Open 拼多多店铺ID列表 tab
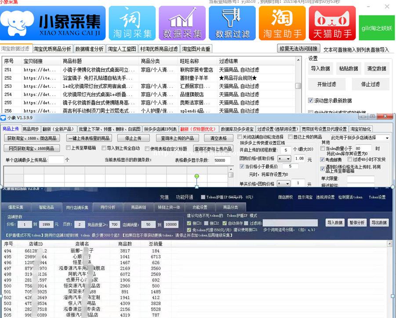Image resolution: width=396 pixels, height=318 pixels. pos(160,129)
